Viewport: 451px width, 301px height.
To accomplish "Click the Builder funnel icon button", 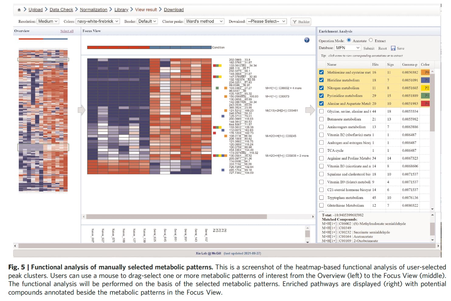I will point(301,22).
